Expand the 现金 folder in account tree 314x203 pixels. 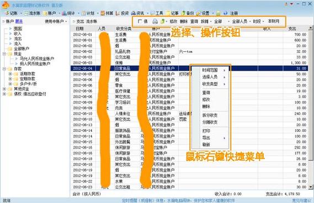point(4,54)
